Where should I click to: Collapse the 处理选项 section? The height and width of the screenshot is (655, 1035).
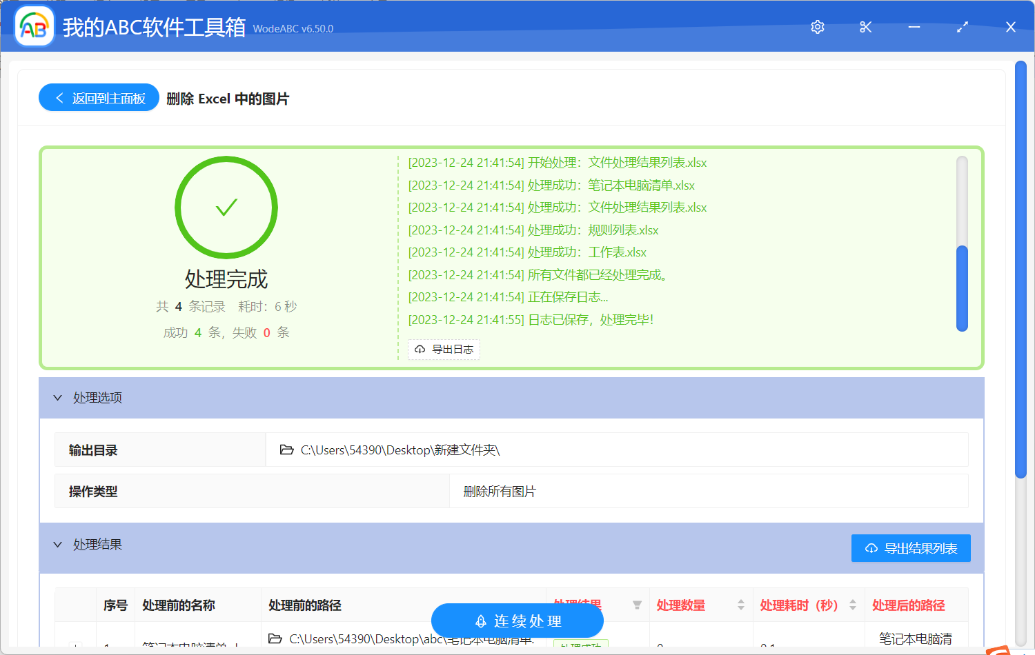click(x=58, y=398)
